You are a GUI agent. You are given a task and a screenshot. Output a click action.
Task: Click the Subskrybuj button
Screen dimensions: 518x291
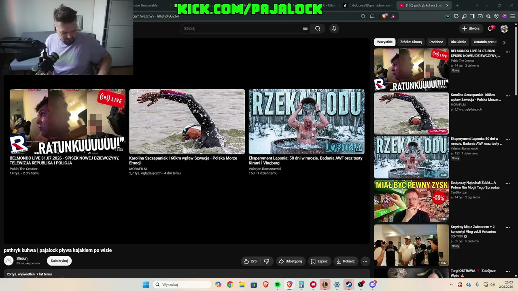[x=59, y=261]
